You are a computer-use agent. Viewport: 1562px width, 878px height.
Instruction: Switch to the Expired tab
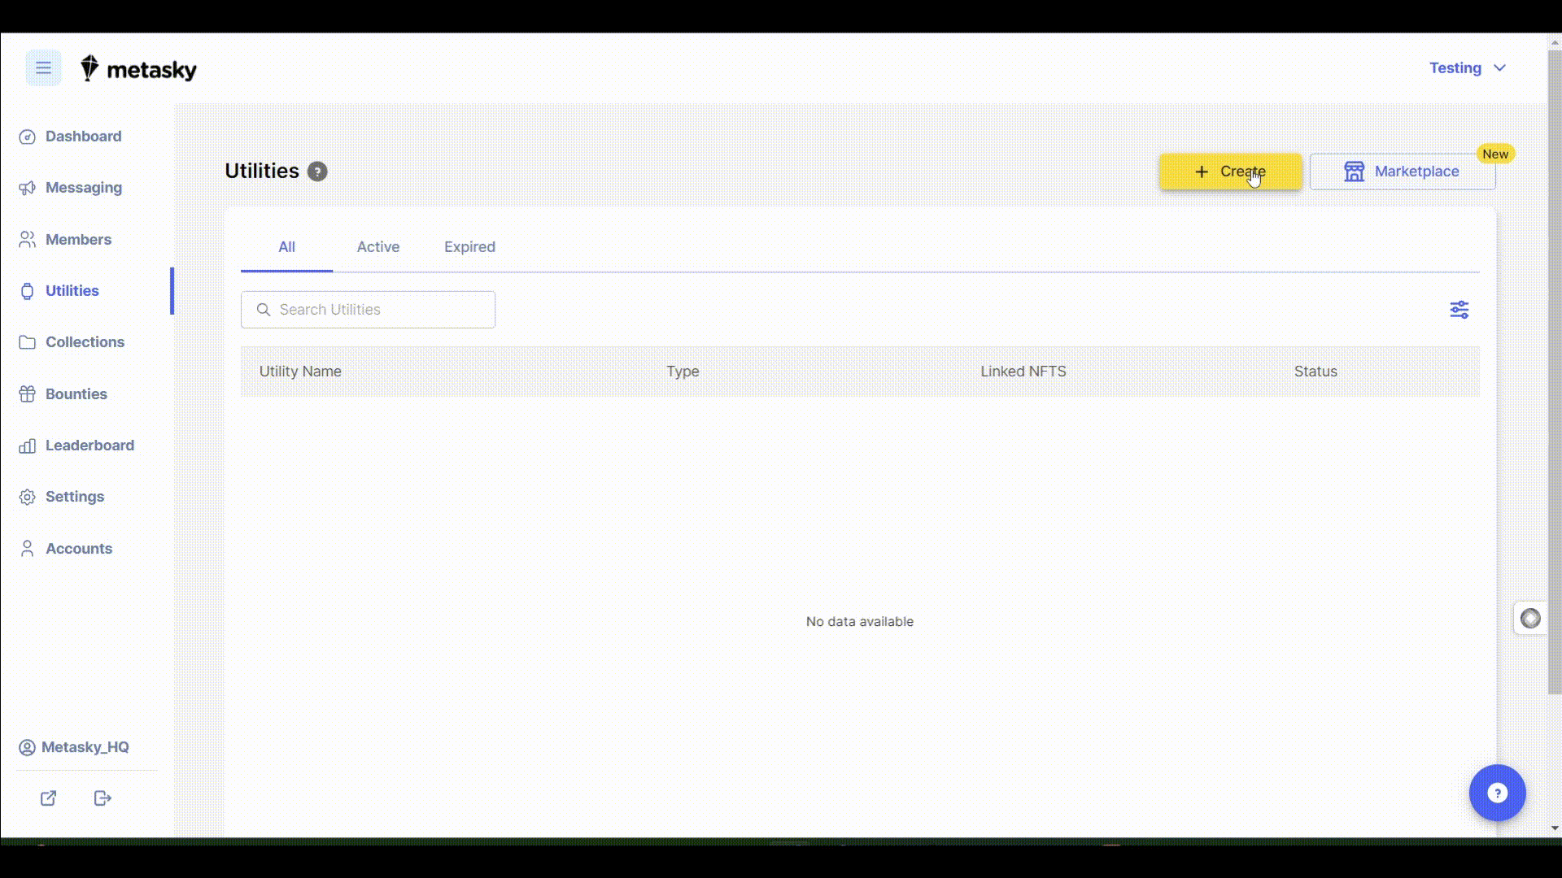click(469, 247)
